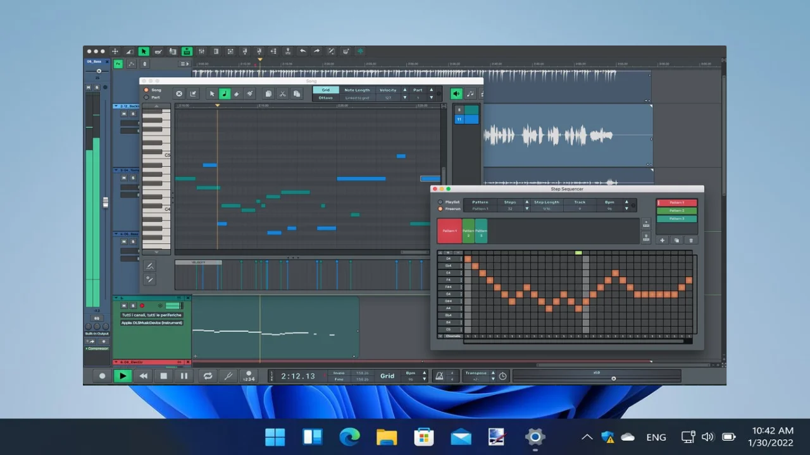Choose the Playlist radio button in Step Sequencer
This screenshot has height=455, width=810.
(440, 202)
